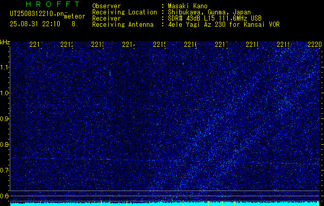The height and width of the screenshot is (206, 324).
Task: Click the 0.9 kHz axis value
Action: click(x=5, y=119)
